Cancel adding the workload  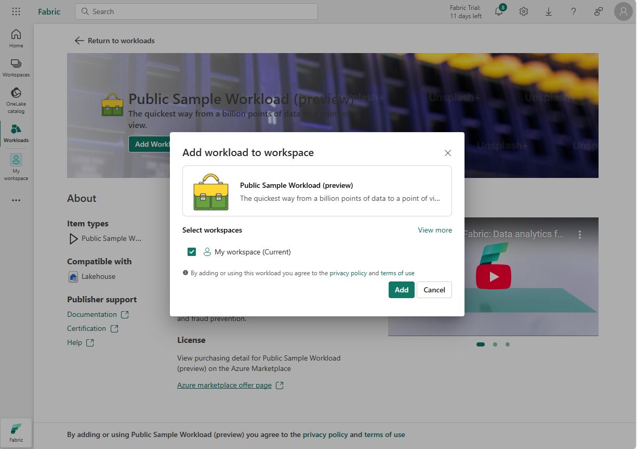tap(434, 290)
